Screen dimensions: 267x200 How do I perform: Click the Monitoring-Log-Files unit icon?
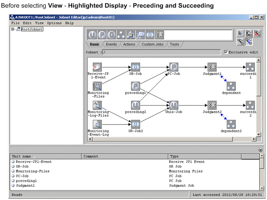click(x=97, y=105)
